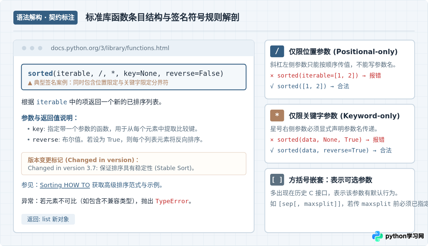Click the TypeError exception name
The height and width of the screenshot is (246, 428).
tap(172, 201)
